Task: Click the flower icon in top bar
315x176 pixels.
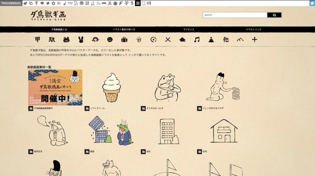Action: tap(54, 3)
